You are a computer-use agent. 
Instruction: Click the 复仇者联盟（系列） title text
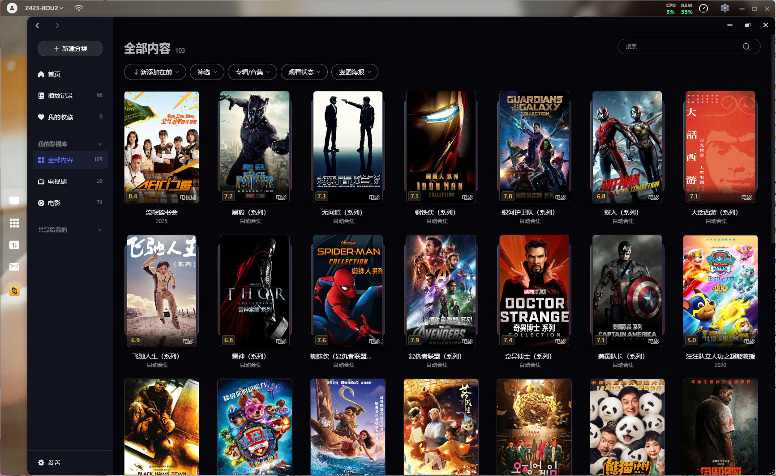click(435, 356)
